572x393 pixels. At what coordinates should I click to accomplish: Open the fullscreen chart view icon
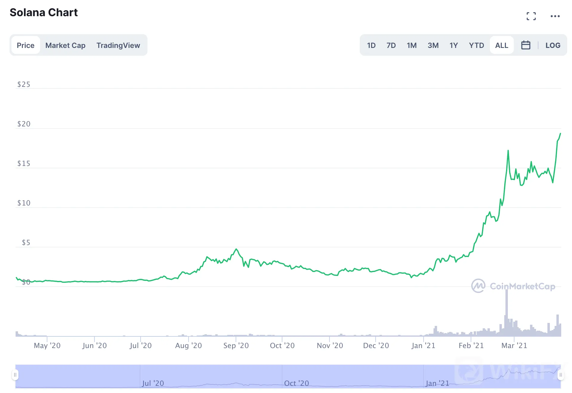click(531, 16)
